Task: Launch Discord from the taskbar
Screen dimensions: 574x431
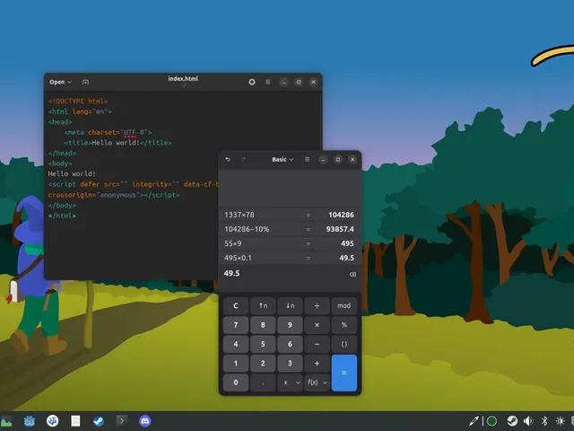Action: [x=145, y=421]
